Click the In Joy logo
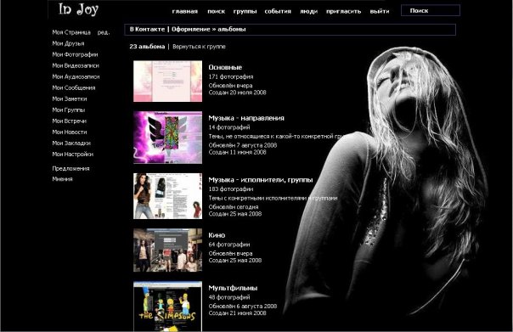The height and width of the screenshot is (332, 513). [x=78, y=9]
